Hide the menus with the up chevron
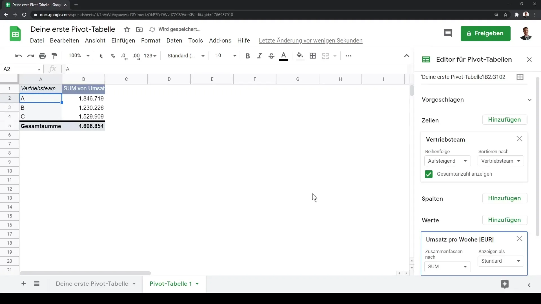The height and width of the screenshot is (304, 541). coord(407,56)
